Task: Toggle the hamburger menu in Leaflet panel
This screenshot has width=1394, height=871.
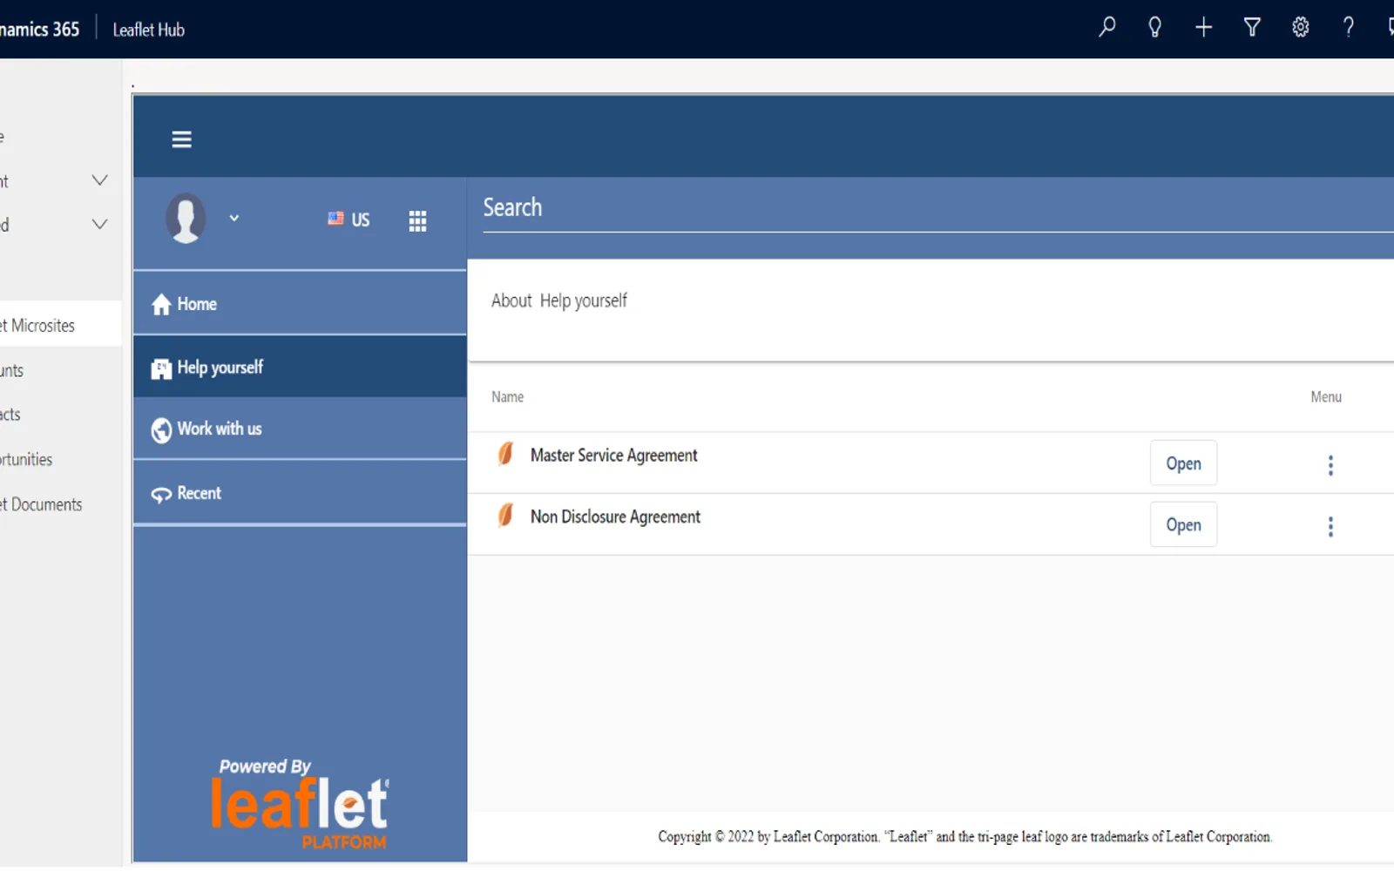Action: pos(181,139)
